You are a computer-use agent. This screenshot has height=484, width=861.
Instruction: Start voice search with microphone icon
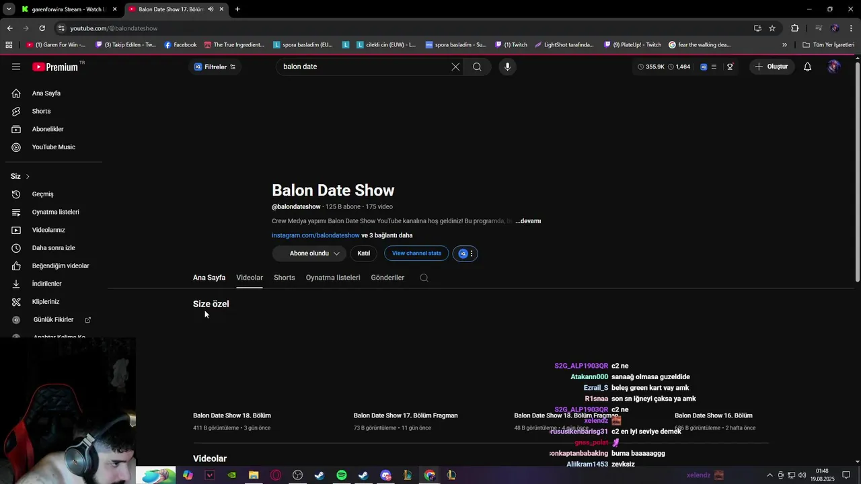coord(507,67)
